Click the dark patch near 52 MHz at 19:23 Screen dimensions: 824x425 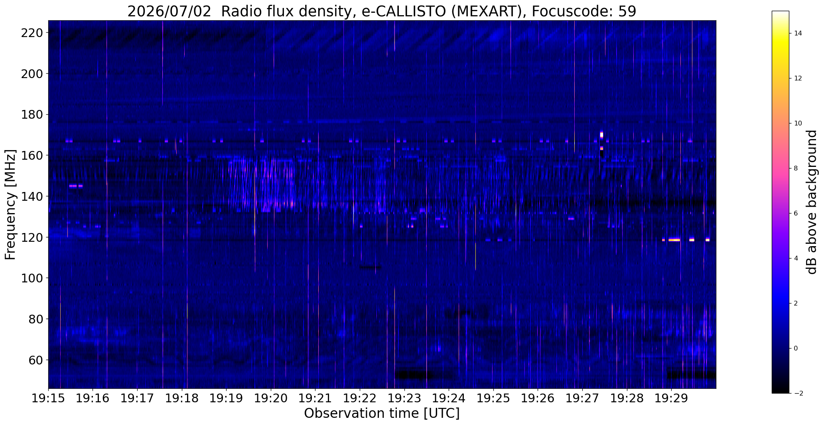413,375
